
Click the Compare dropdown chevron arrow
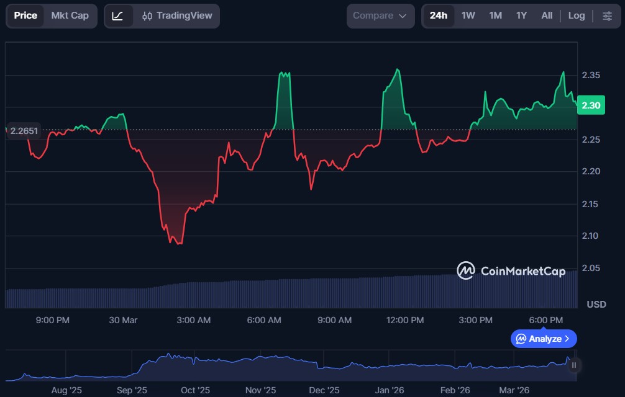[403, 16]
